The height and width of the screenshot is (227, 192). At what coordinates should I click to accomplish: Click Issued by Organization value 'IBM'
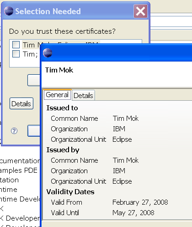point(119,171)
